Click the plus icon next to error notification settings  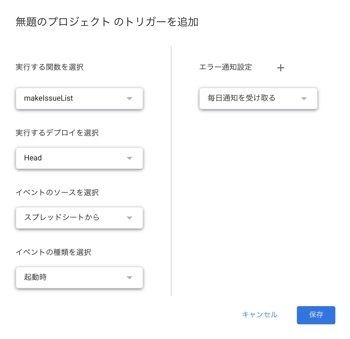[281, 68]
